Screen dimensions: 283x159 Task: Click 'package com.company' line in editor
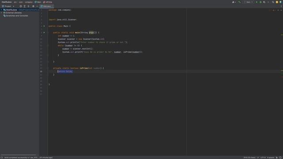(x=60, y=10)
